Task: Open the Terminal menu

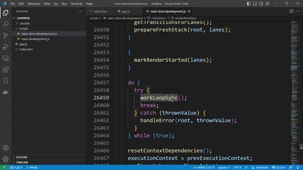Action: pos(76,4)
